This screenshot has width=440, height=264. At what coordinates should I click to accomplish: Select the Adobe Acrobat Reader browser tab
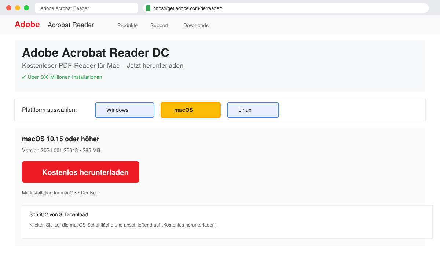click(x=87, y=8)
